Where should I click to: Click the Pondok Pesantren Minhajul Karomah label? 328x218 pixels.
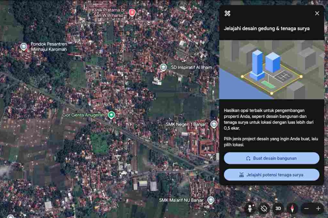click(x=49, y=46)
